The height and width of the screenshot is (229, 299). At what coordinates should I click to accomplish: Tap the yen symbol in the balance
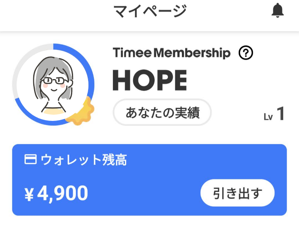29,194
